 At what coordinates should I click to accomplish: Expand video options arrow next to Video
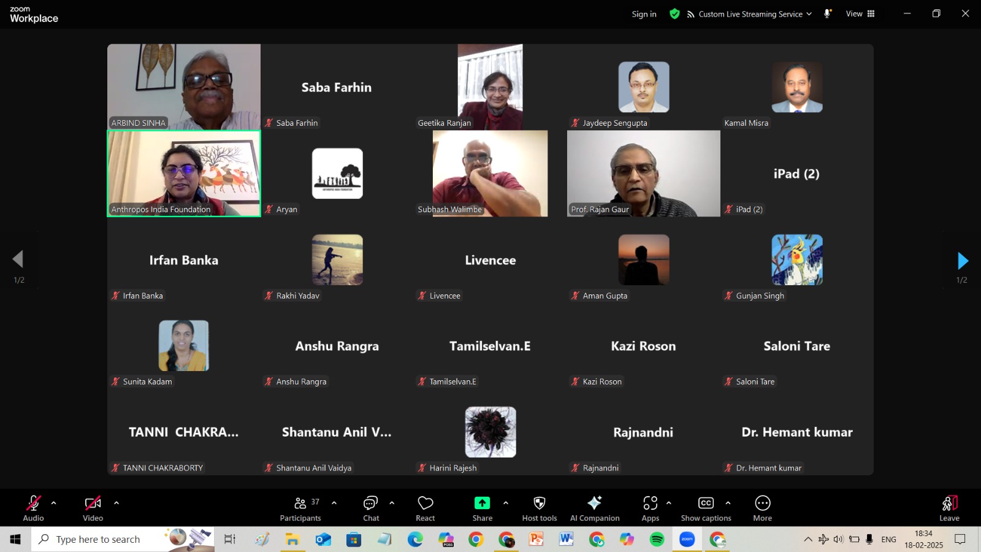click(116, 503)
